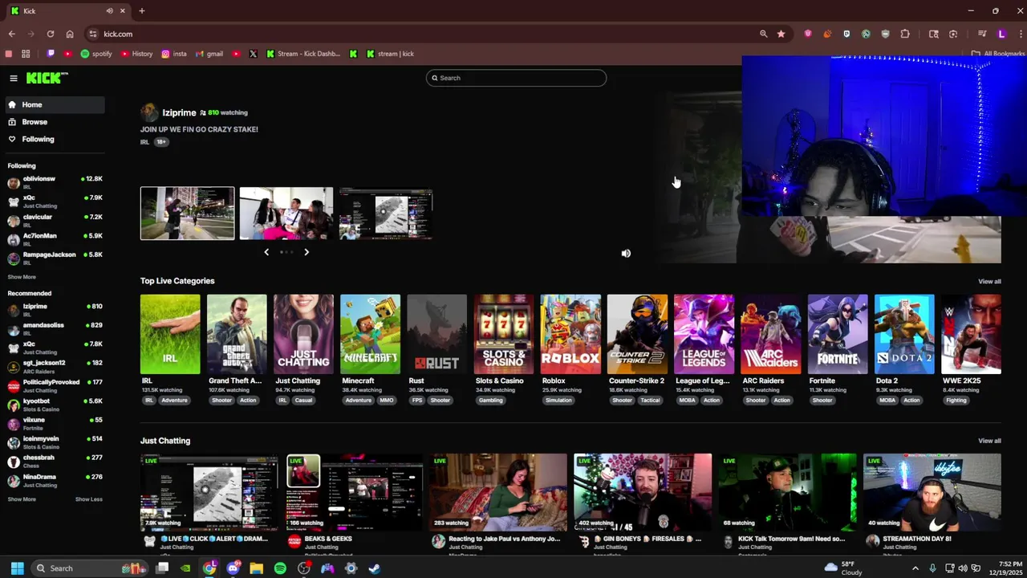
Task: Open a new browser tab
Action: (141, 10)
